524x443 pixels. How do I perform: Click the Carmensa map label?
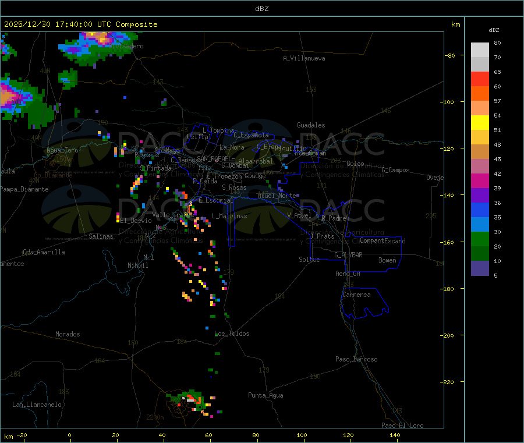point(356,295)
